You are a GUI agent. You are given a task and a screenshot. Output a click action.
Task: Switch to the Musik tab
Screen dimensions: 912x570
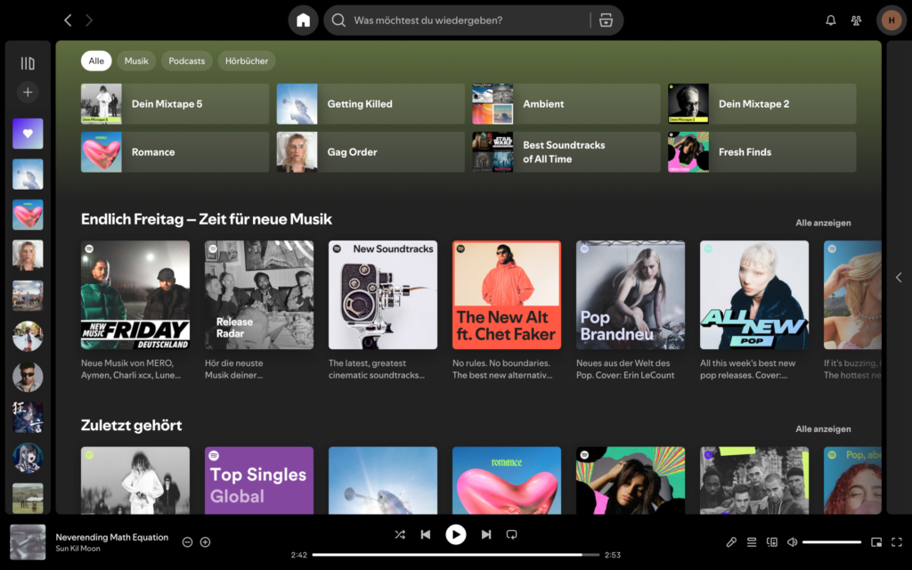[x=136, y=61]
